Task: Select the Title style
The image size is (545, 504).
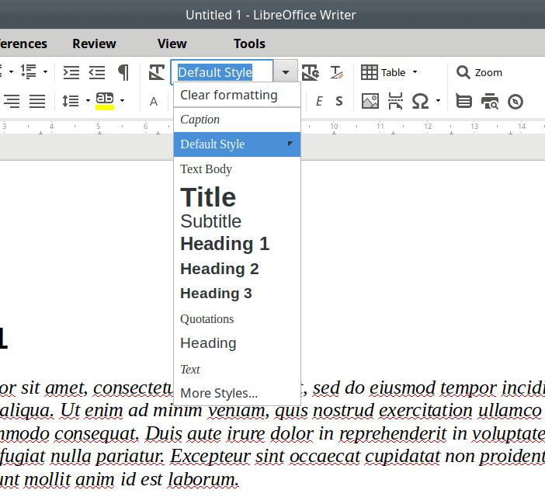Action: point(237,196)
